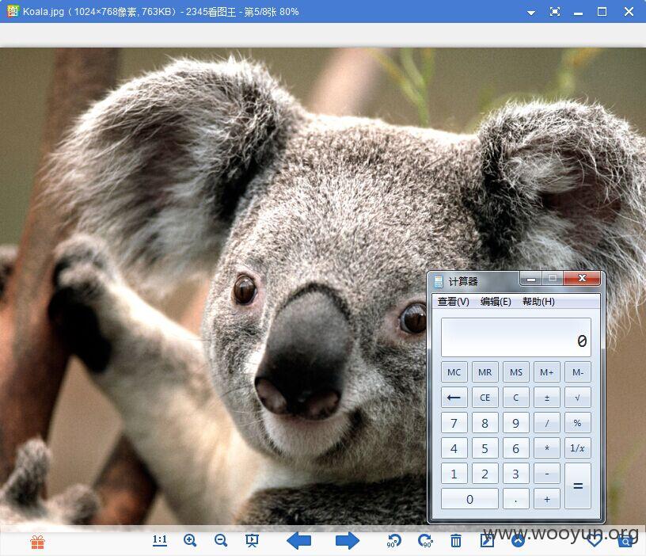Click the orange gift box icon
Image resolution: width=646 pixels, height=556 pixels.
[x=37, y=542]
